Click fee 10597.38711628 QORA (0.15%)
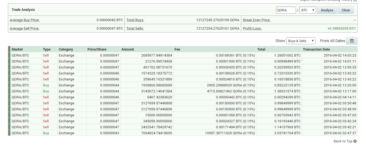 [230, 133]
